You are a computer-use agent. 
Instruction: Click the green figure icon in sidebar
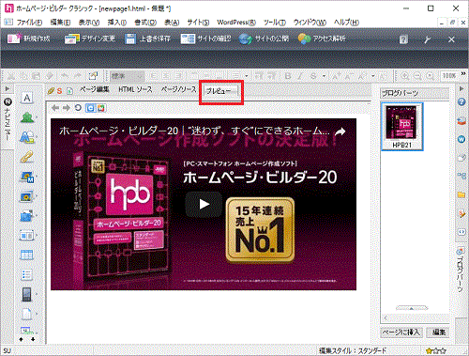(27, 117)
